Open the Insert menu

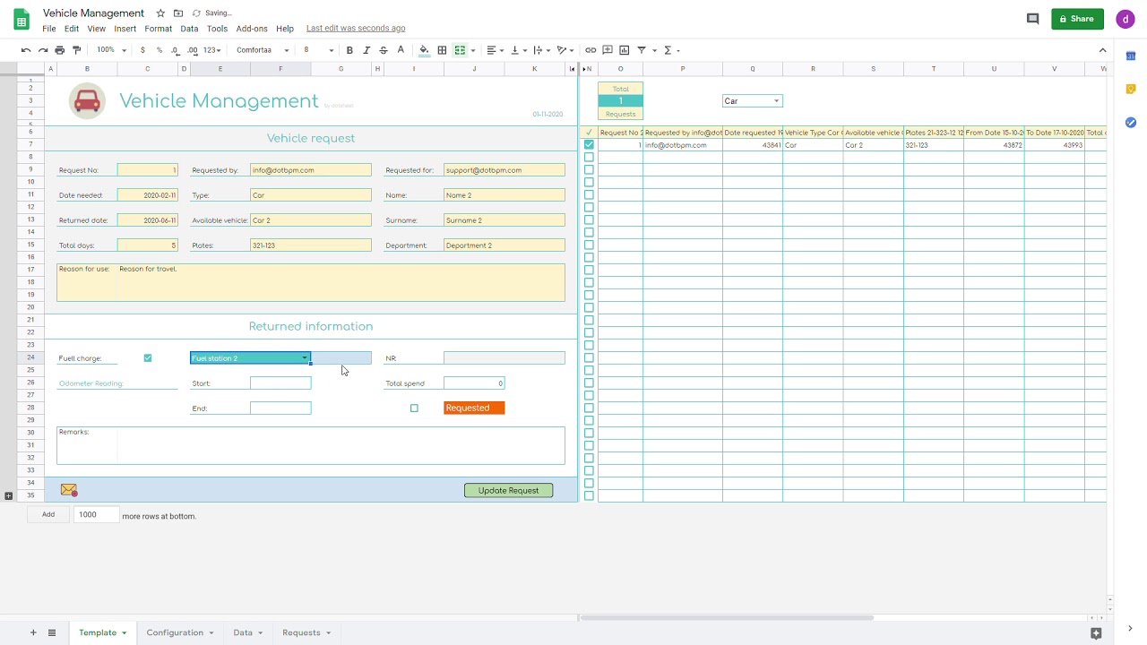(125, 29)
